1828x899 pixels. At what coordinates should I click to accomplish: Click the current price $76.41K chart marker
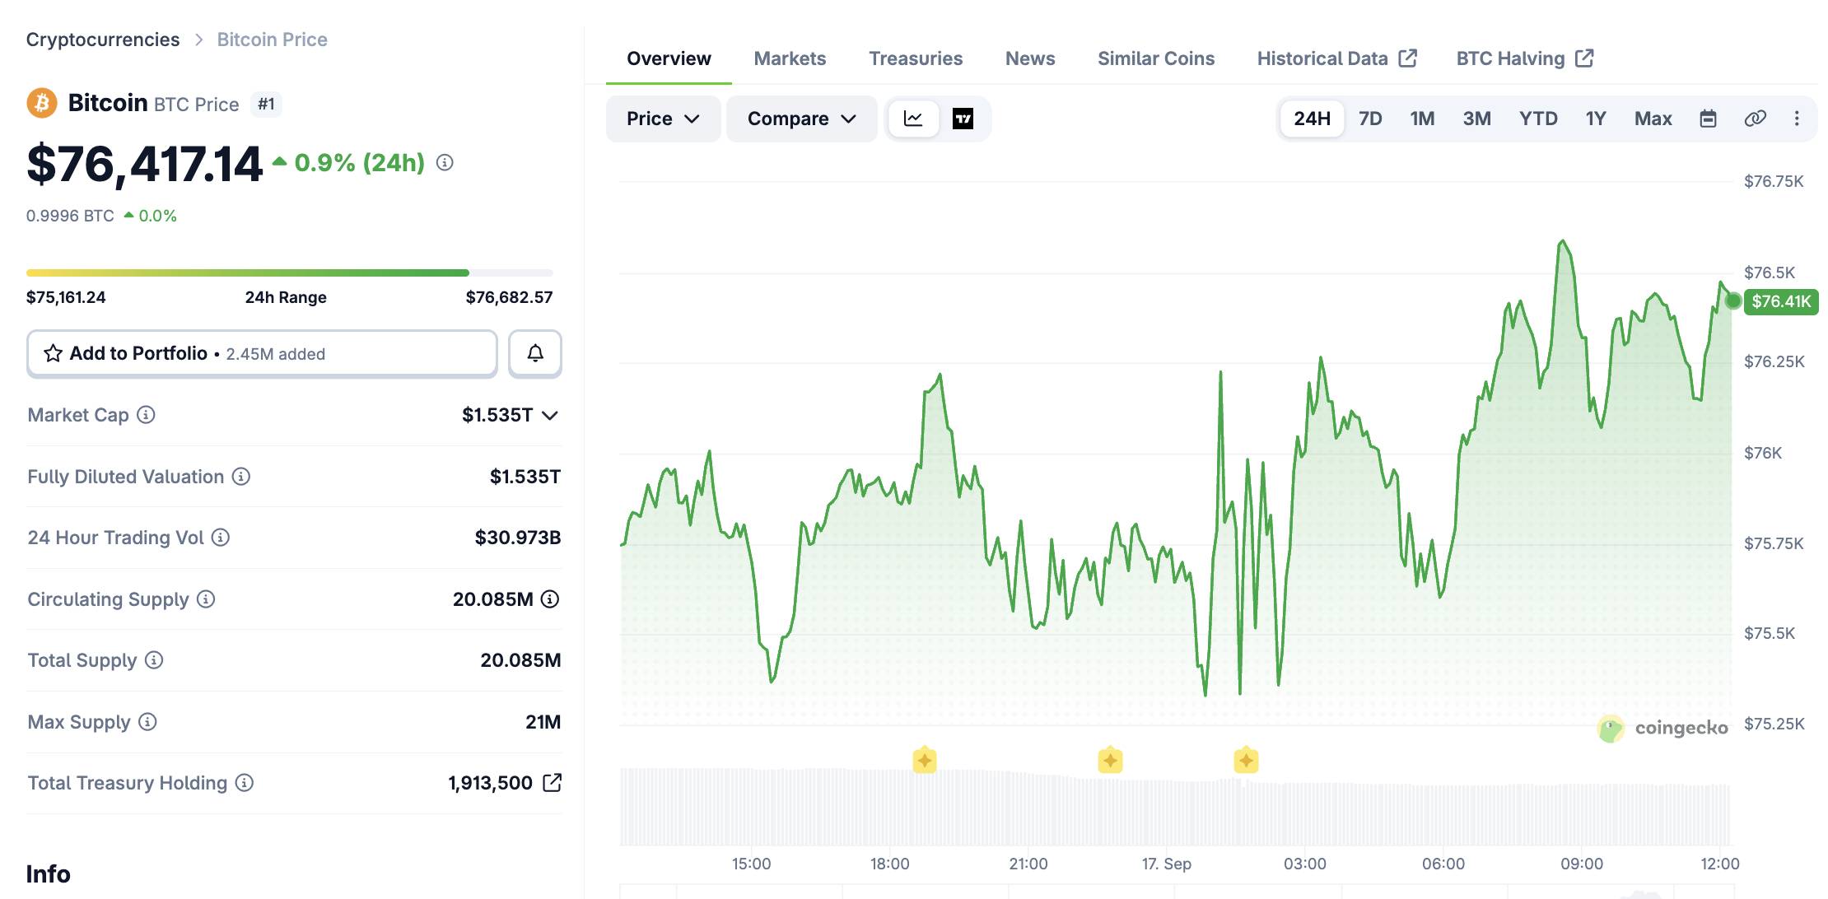[1780, 301]
